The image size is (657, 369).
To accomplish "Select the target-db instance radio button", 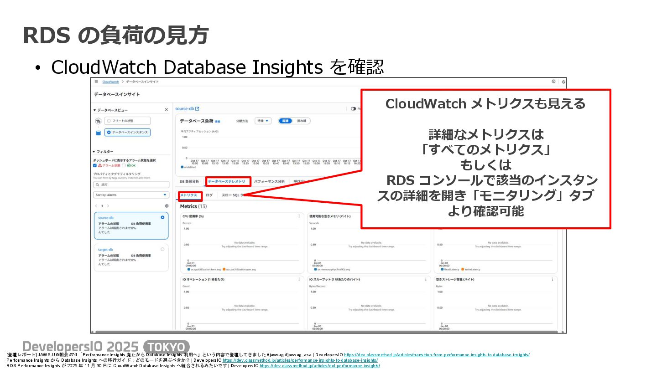I will (162, 249).
